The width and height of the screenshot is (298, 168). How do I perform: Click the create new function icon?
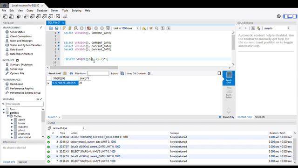coord(51,16)
